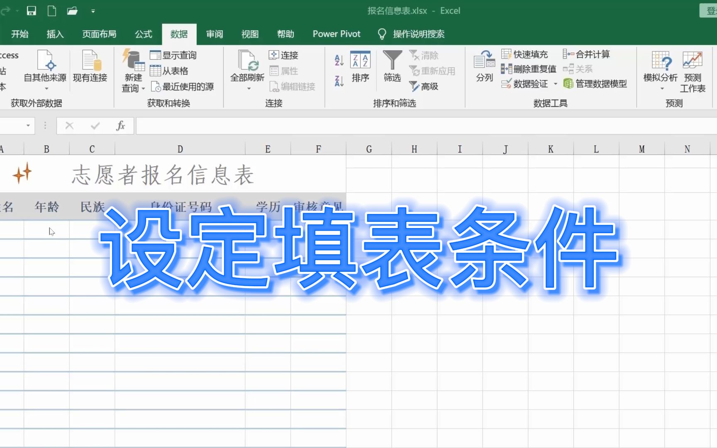Select column G header
The image size is (717, 448).
coord(369,149)
